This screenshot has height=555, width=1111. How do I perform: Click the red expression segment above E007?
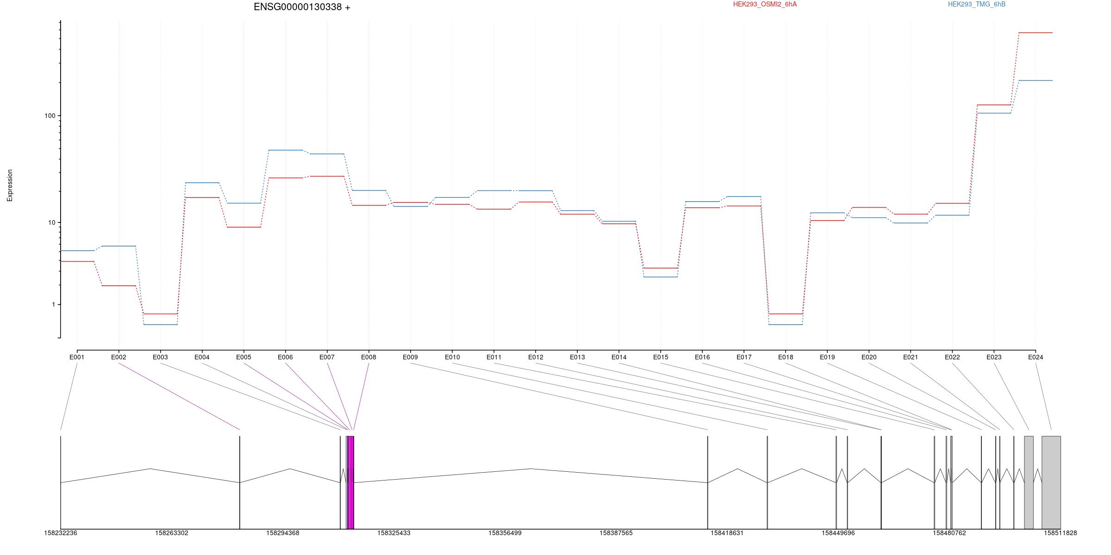(x=327, y=176)
